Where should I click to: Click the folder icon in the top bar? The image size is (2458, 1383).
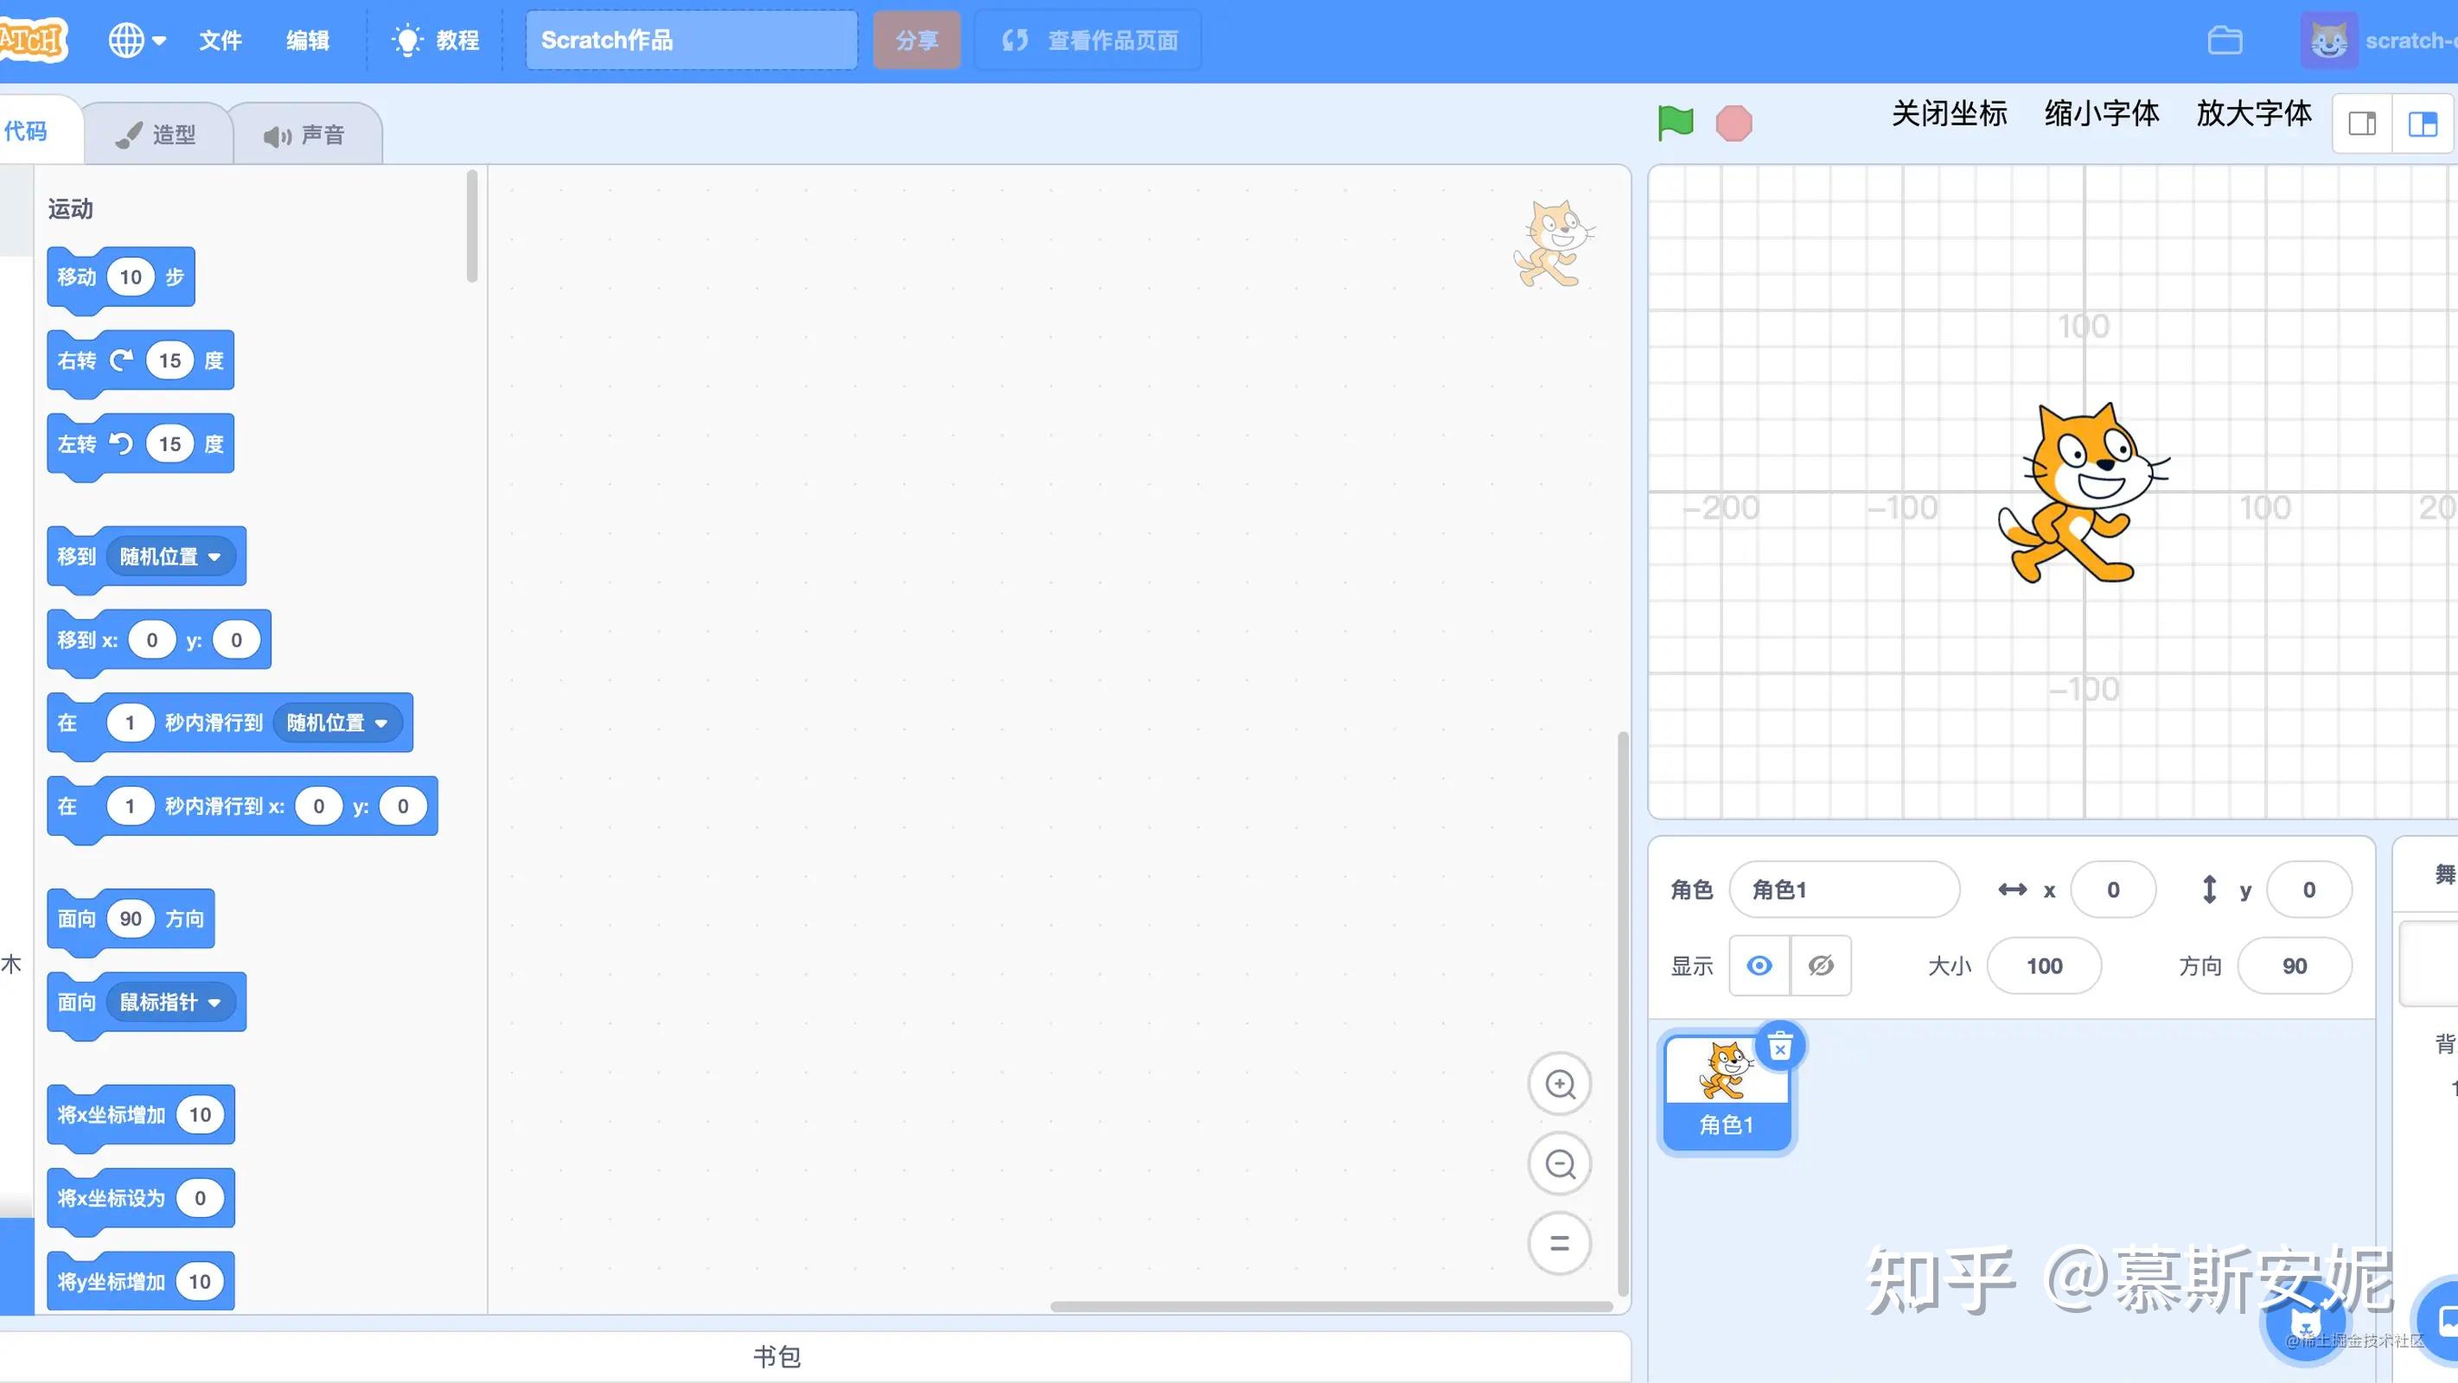[x=2225, y=40]
